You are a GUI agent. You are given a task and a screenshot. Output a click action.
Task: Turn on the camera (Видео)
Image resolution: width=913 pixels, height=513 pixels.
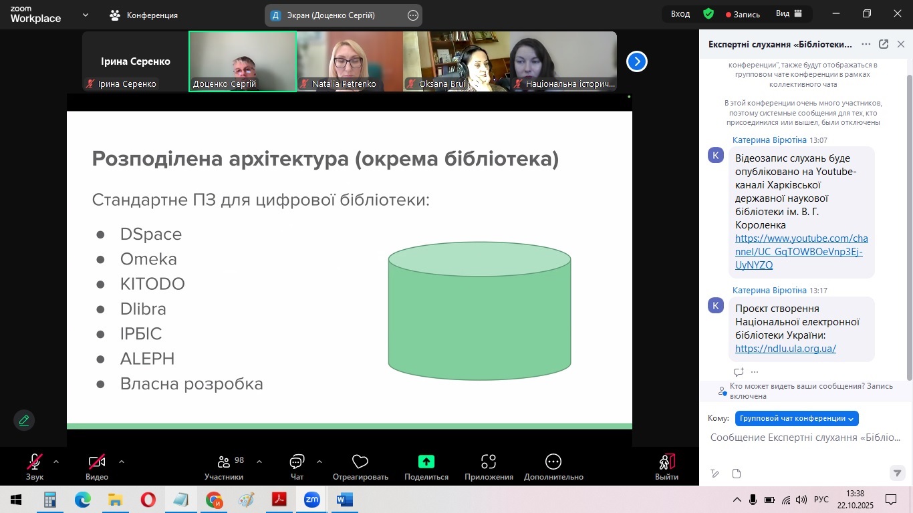(97, 462)
